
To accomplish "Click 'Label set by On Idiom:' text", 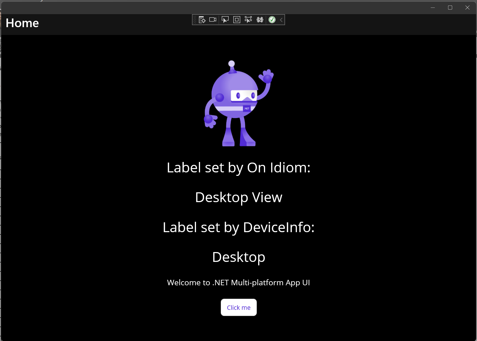I will coord(239,168).
